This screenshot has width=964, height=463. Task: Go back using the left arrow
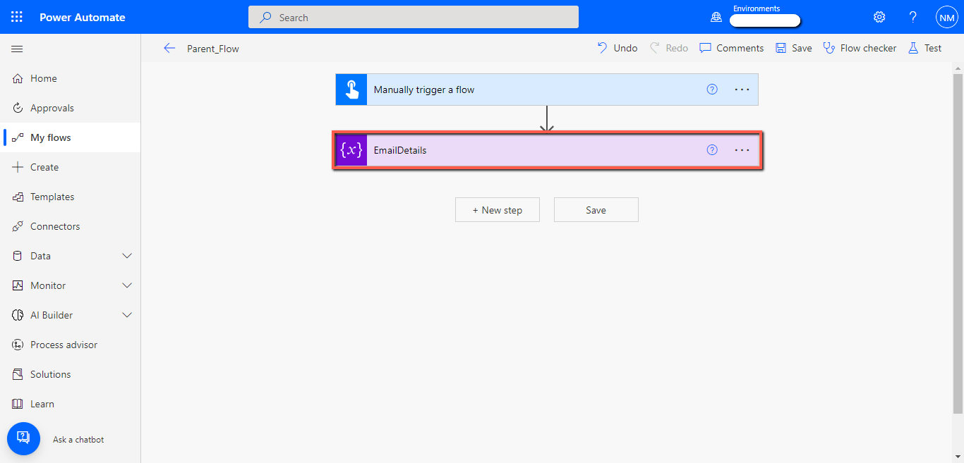click(169, 48)
